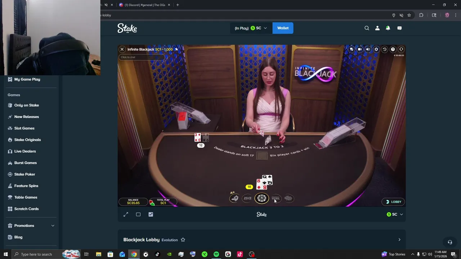The image size is (461, 259).
Task: Open the search icon in Stake header
Action: pyautogui.click(x=367, y=28)
